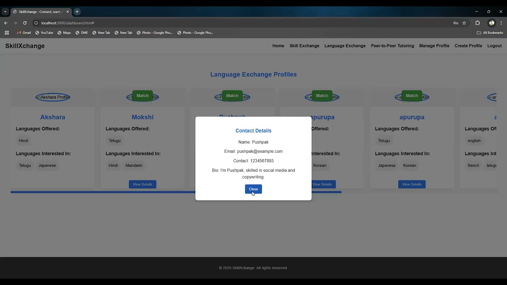Open the Extensions puzzle icon
Viewport: 507px width, 285px height.
478,23
